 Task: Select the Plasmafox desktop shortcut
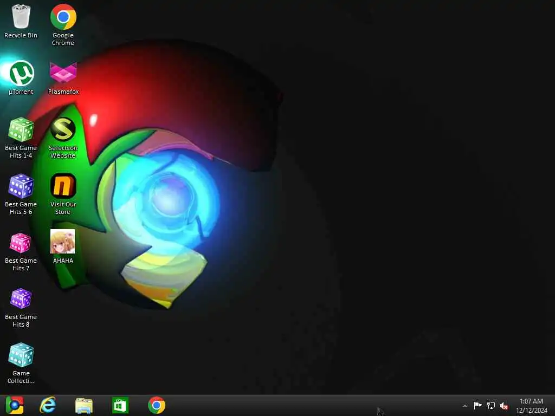pyautogui.click(x=63, y=78)
